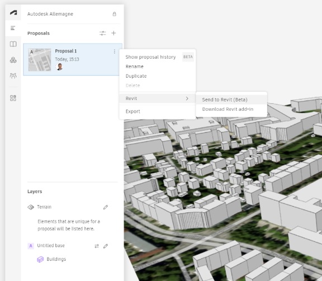Click the 'Elements that are unique' hint text
Viewport: 322px width, 281px height.
point(69,225)
